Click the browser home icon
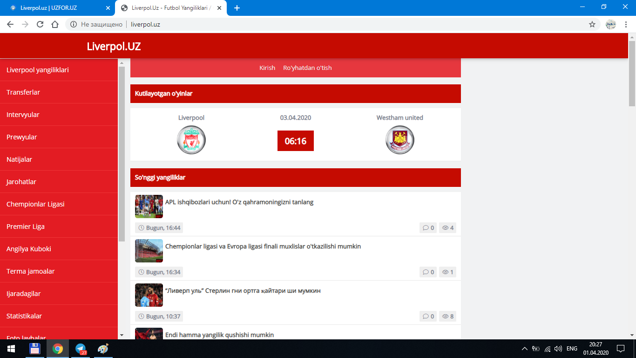 (55, 24)
